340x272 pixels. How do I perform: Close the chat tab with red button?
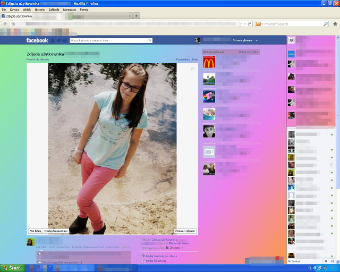point(277,258)
